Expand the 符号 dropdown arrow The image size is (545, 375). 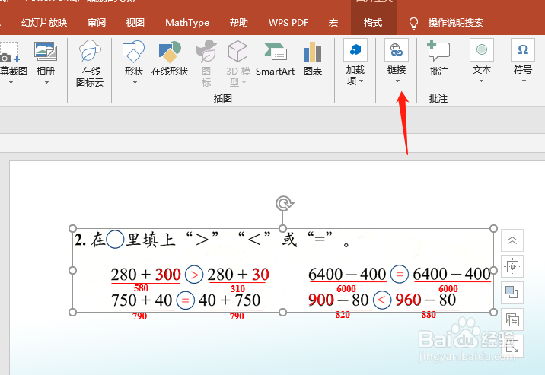(x=524, y=81)
